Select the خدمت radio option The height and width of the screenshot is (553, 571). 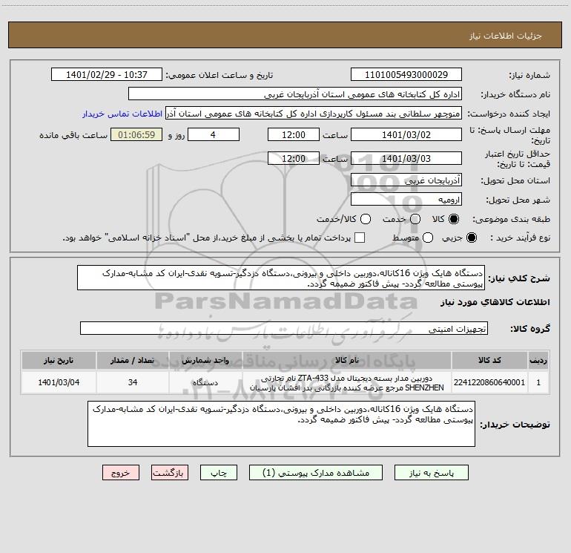coord(415,219)
